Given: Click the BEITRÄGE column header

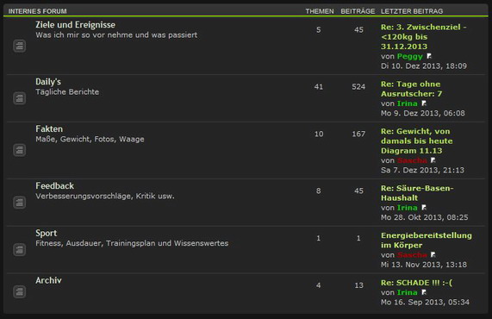Looking at the screenshot, I should pyautogui.click(x=358, y=11).
